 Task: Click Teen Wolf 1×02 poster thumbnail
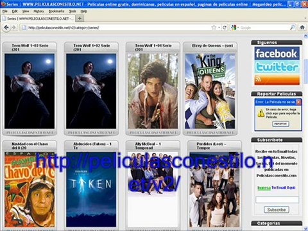91,91
